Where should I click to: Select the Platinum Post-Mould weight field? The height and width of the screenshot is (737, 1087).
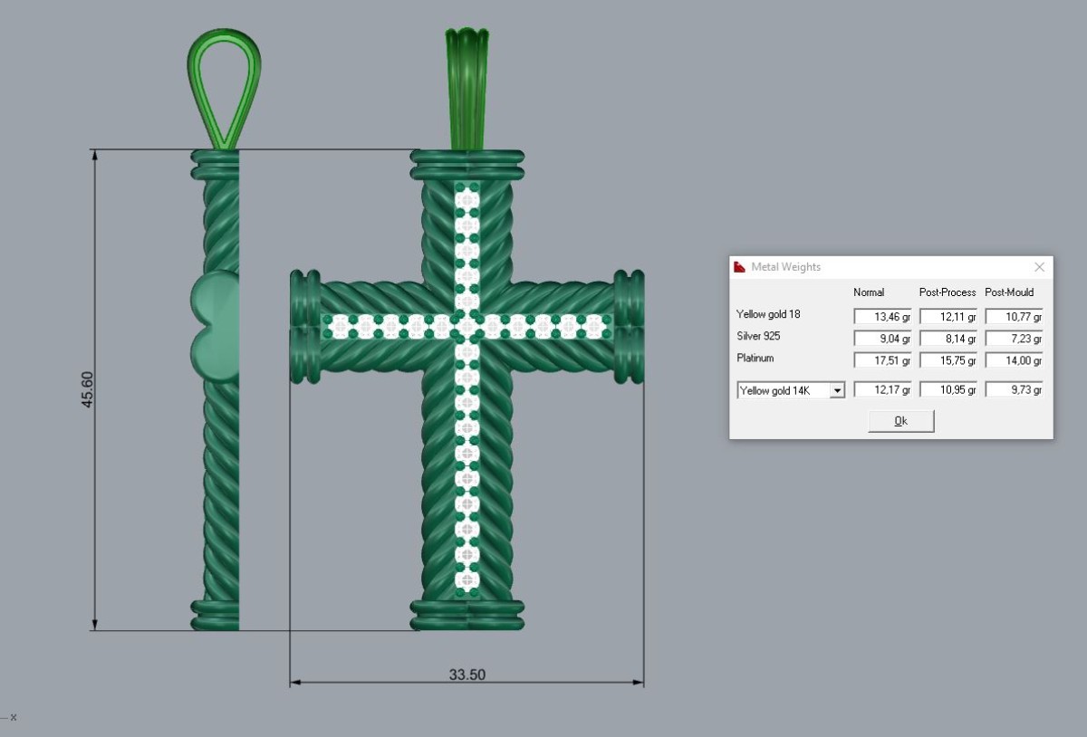[x=1014, y=359]
